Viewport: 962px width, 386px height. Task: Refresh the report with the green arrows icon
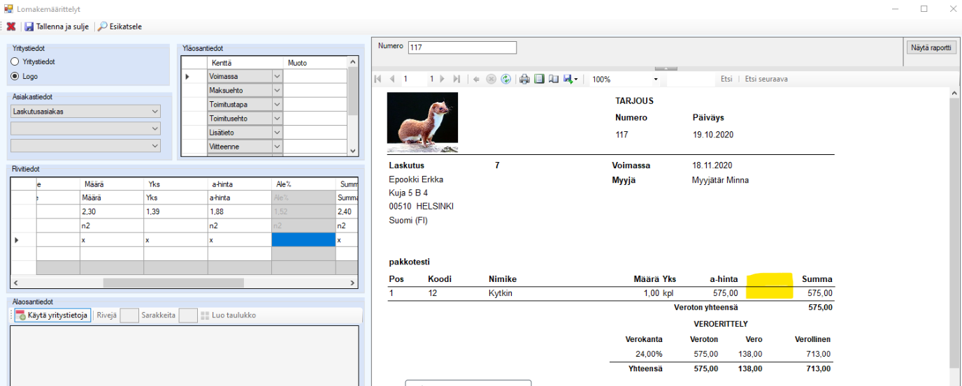pyautogui.click(x=505, y=79)
